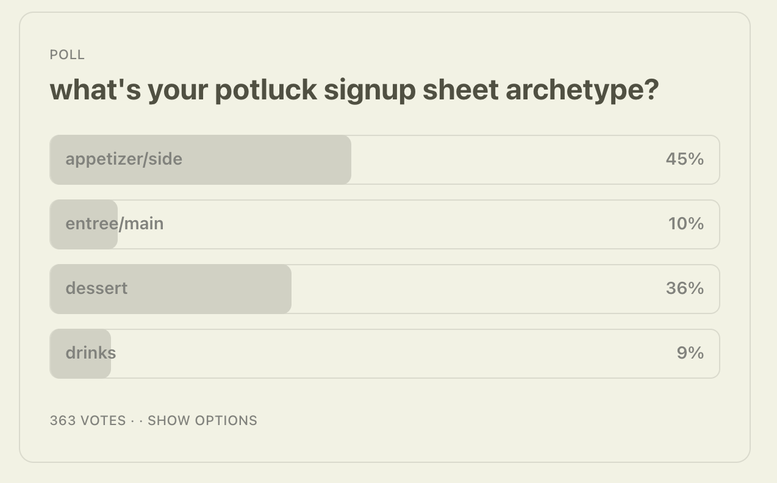This screenshot has width=777, height=483.
Task: Click the "dessert" option text
Action: coord(96,288)
